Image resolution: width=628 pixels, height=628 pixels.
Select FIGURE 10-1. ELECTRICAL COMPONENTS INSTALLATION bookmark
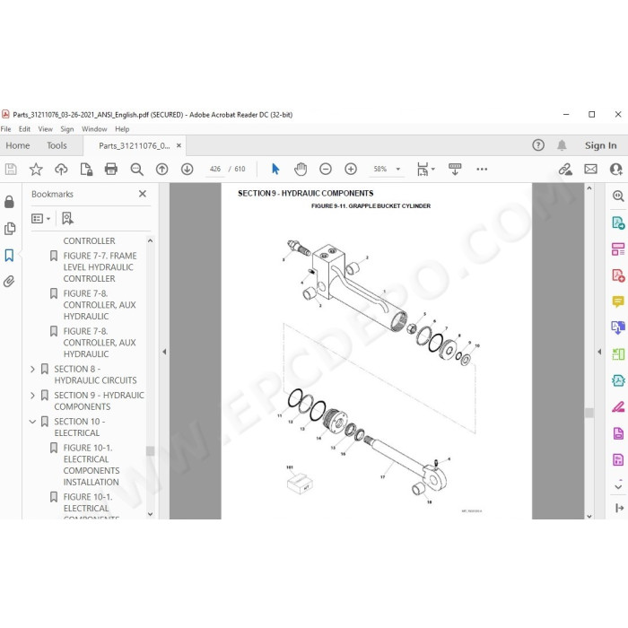pos(92,465)
